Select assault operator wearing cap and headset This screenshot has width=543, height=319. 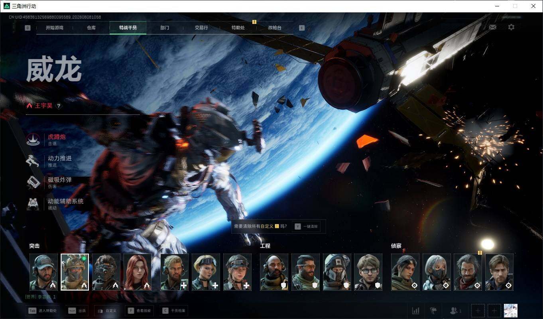43,272
